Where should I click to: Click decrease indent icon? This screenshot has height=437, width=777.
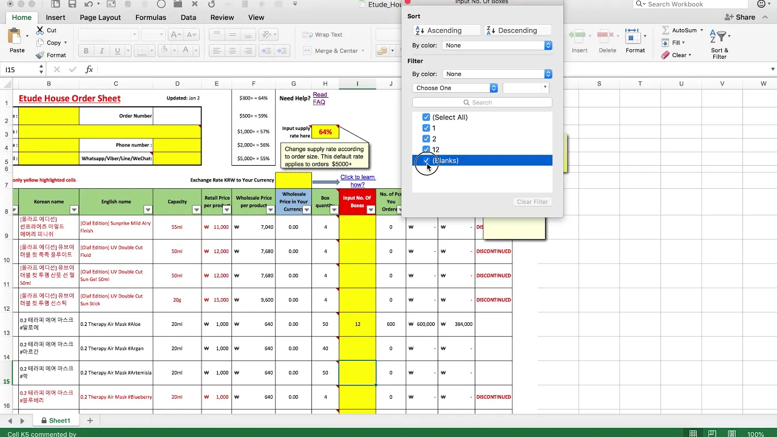click(266, 51)
